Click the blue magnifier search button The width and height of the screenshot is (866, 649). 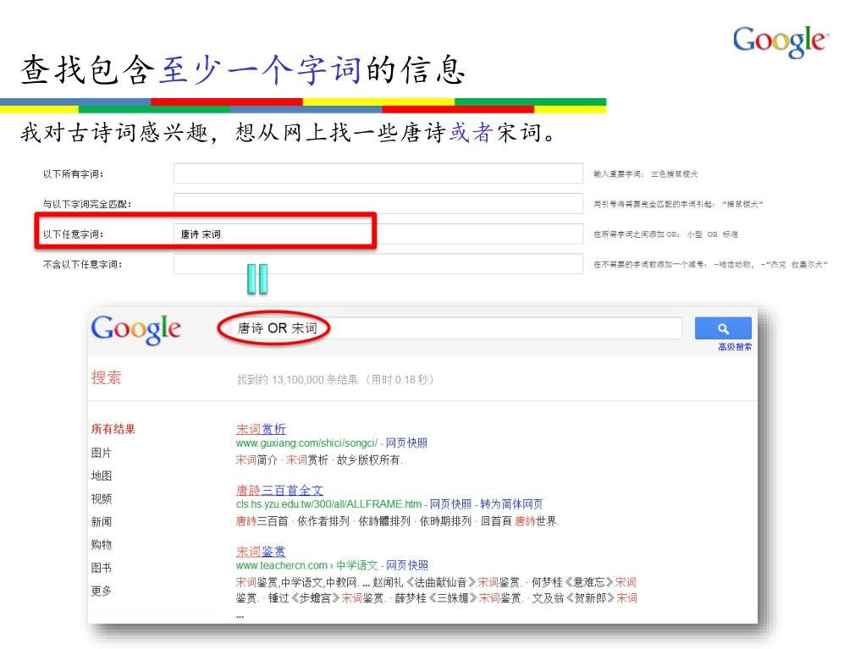pos(723,328)
